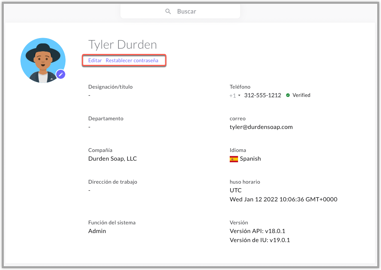Click the Verified badge next to the phone

click(x=298, y=95)
